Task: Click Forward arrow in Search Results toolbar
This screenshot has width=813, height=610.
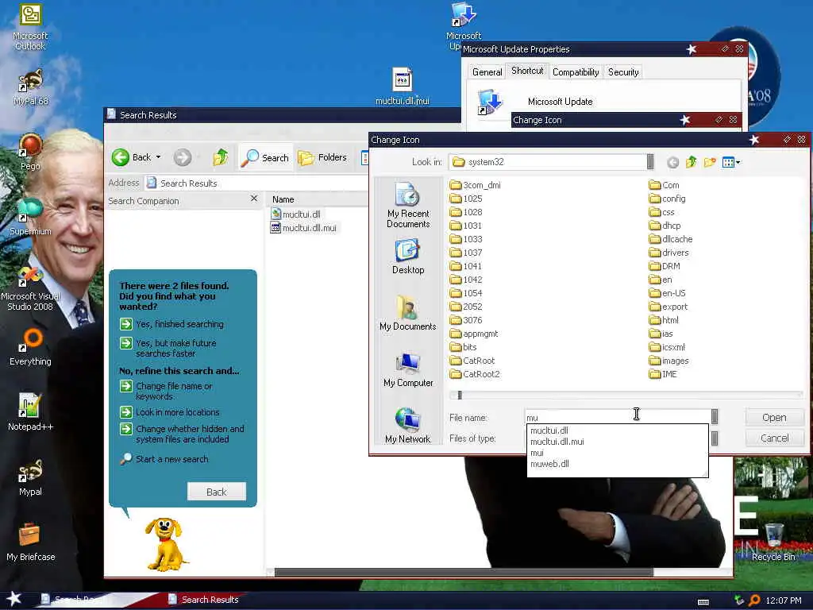Action: pos(183,157)
